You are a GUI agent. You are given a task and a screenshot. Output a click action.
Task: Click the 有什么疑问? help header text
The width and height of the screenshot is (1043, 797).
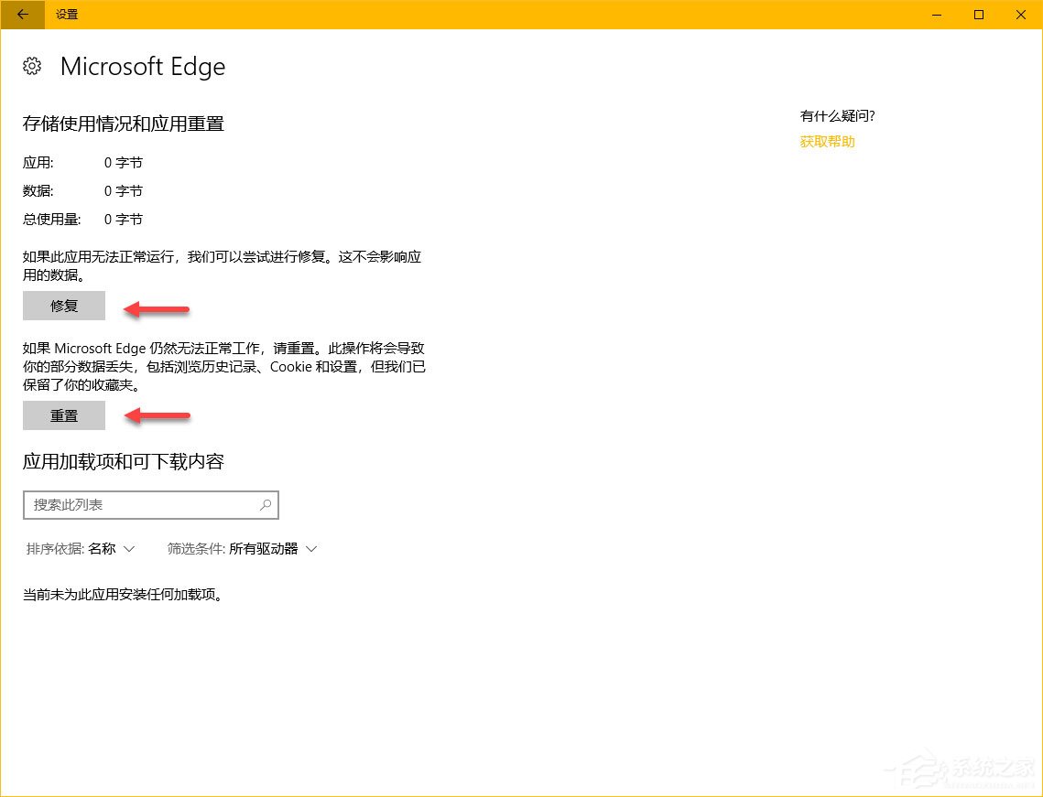click(x=837, y=115)
